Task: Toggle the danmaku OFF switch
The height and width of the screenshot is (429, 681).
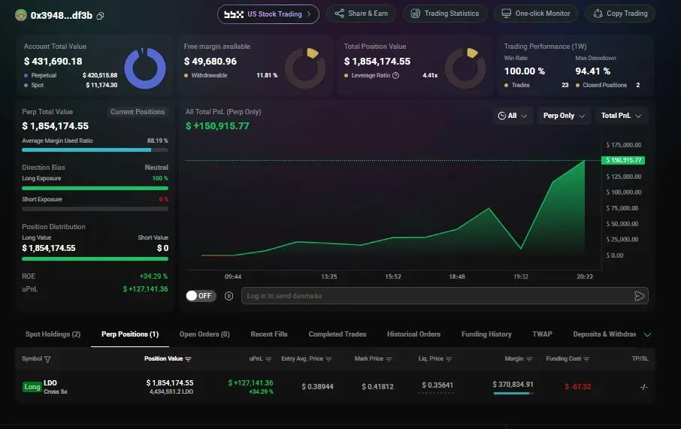Action: pos(201,296)
